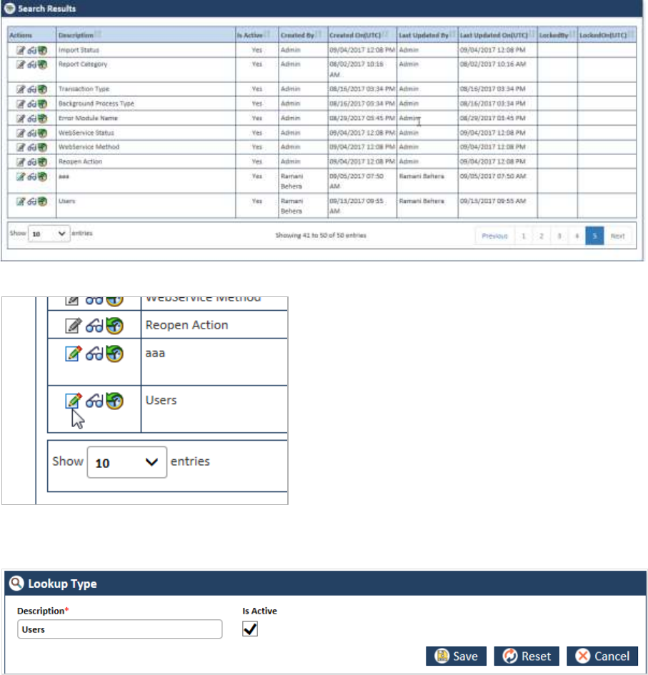Click green round icon for WebService Method in results table

(42, 147)
